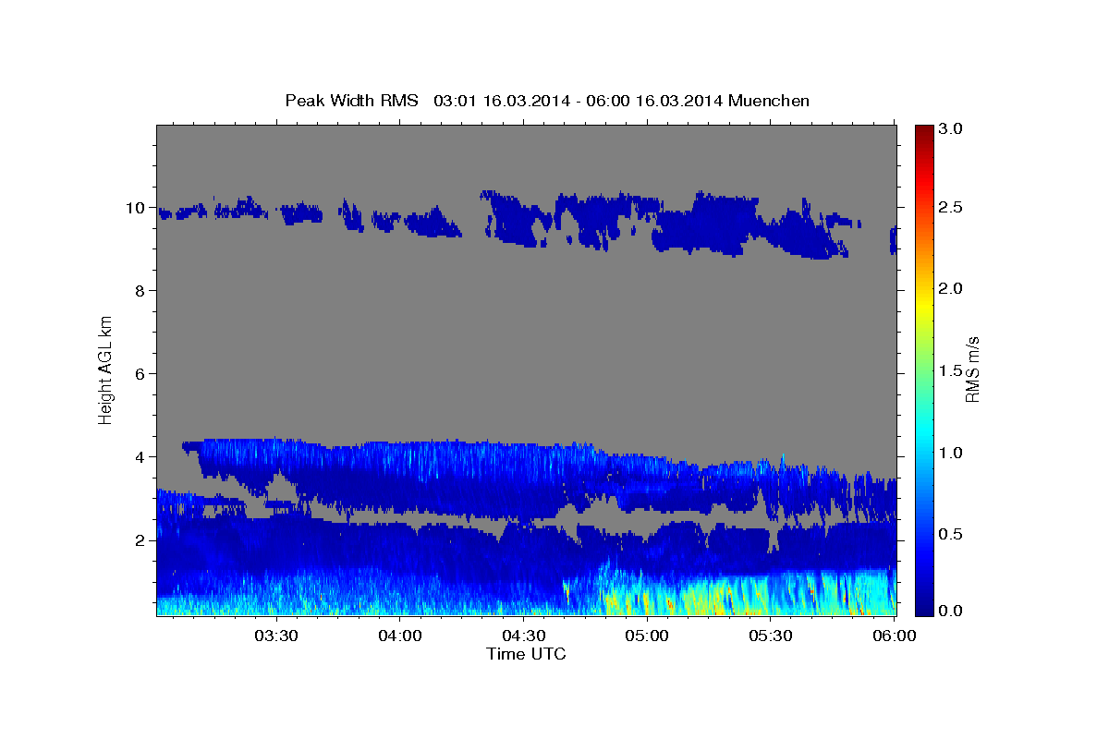Click the dark red top of colorbar
The height and width of the screenshot is (739, 1109).
coord(924,131)
